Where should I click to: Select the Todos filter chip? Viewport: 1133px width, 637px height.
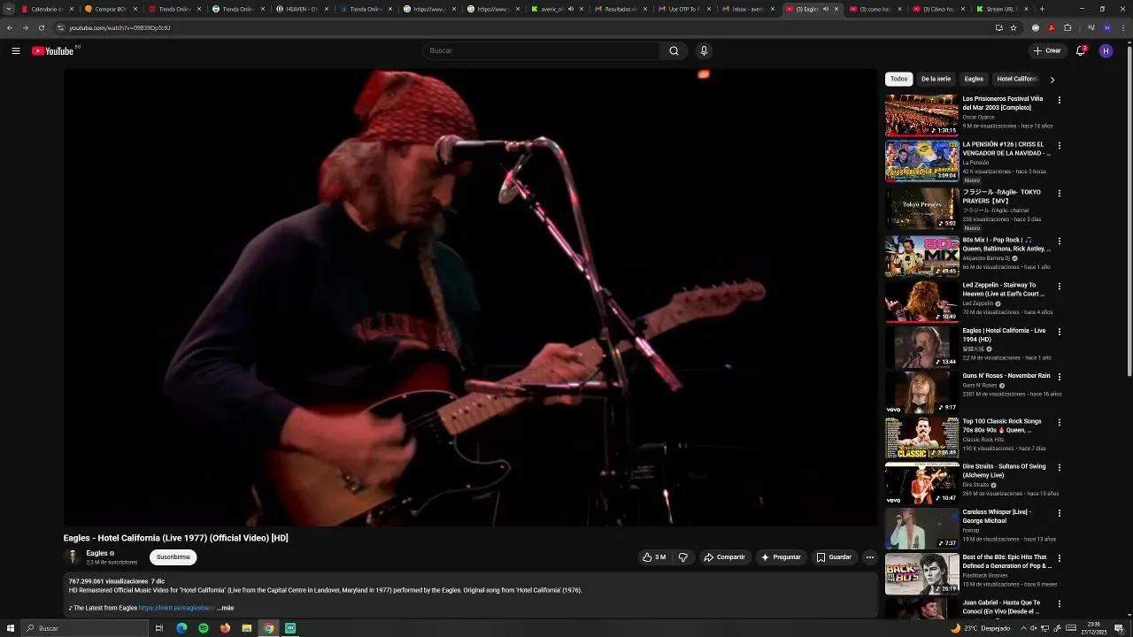[898, 79]
